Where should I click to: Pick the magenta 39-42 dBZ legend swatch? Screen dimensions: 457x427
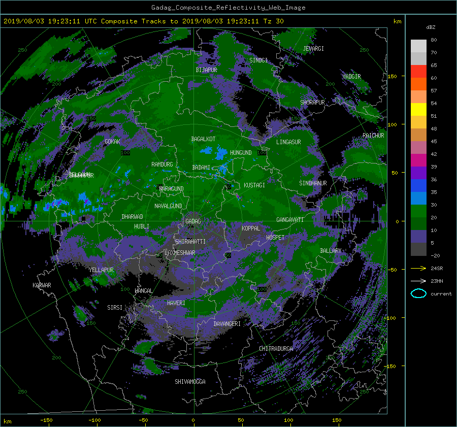tap(418, 160)
